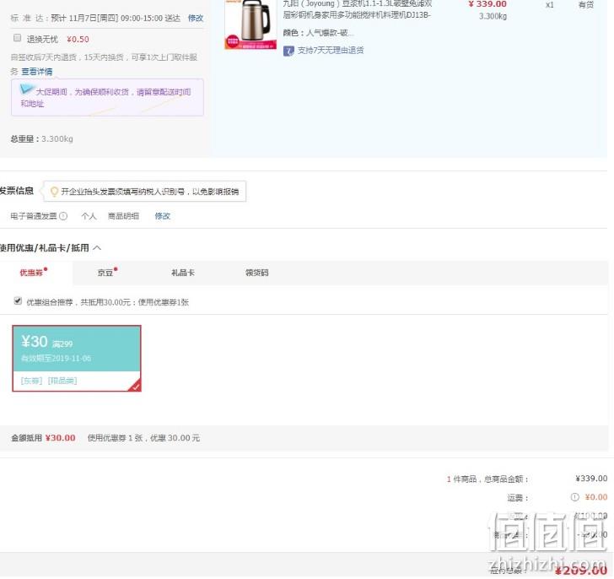
Task: Click the info icon beside 电子普通发票
Action: coord(63,216)
